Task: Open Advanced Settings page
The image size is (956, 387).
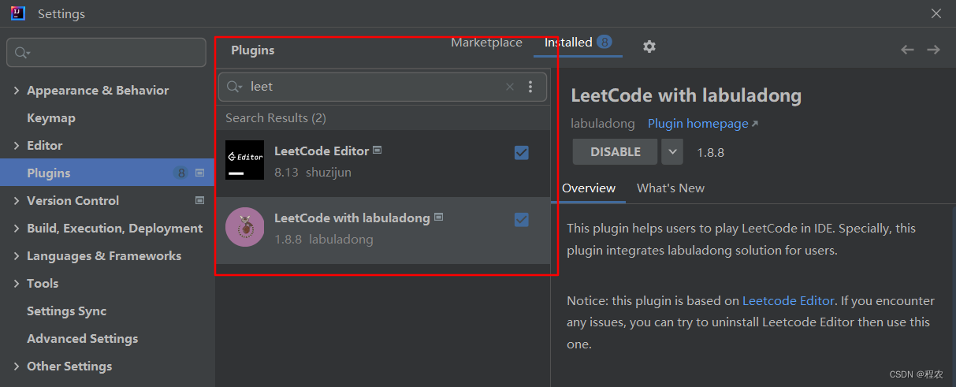Action: click(x=82, y=339)
